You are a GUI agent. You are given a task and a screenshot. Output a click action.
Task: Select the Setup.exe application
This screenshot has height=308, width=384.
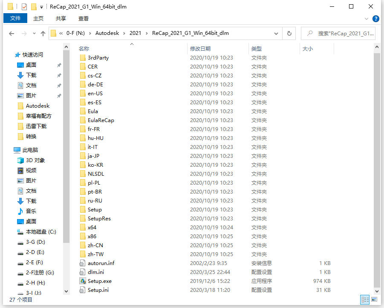point(99,281)
